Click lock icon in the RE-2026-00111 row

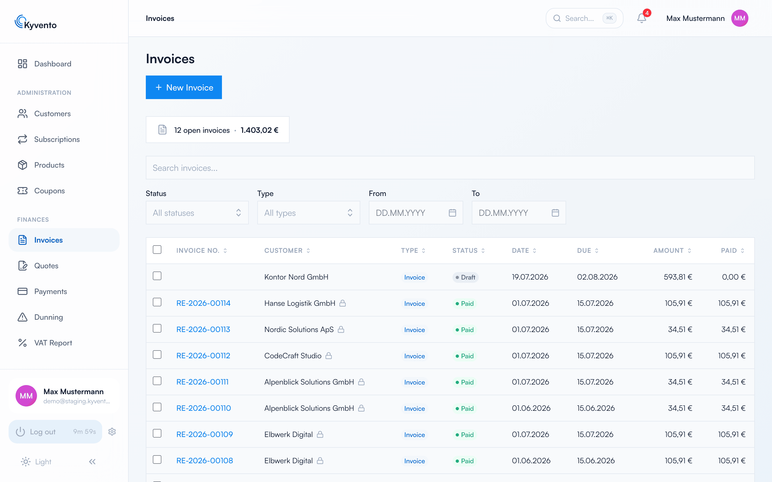(361, 382)
